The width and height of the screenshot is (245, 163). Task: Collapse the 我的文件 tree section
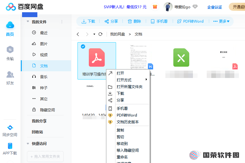click(28, 21)
